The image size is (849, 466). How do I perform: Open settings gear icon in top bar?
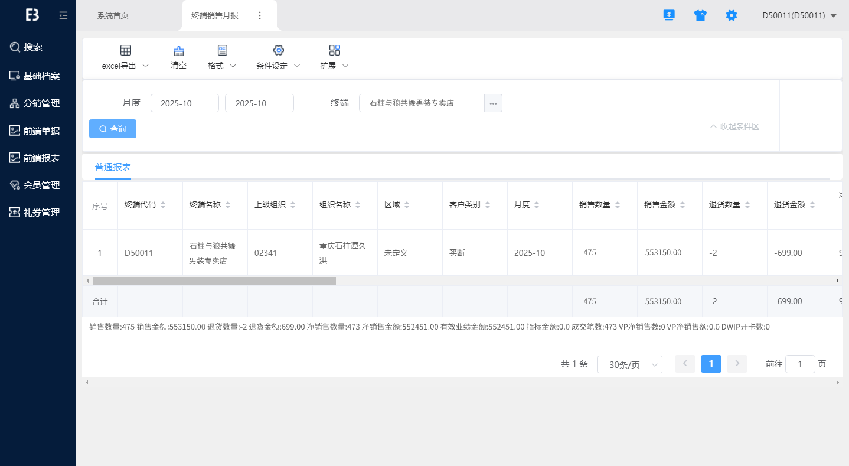point(731,16)
